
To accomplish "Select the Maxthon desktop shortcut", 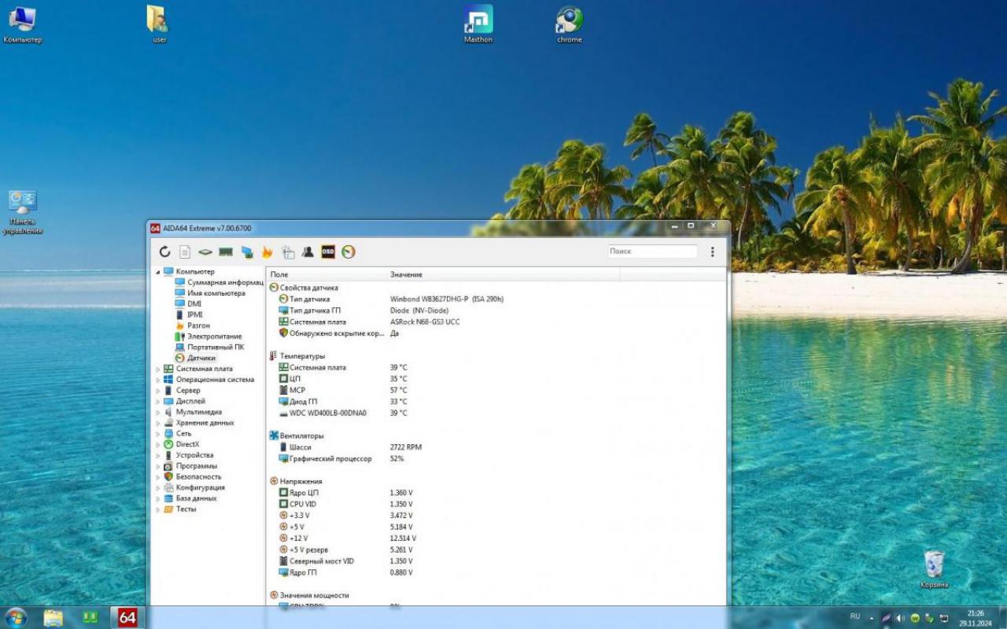I will (478, 24).
